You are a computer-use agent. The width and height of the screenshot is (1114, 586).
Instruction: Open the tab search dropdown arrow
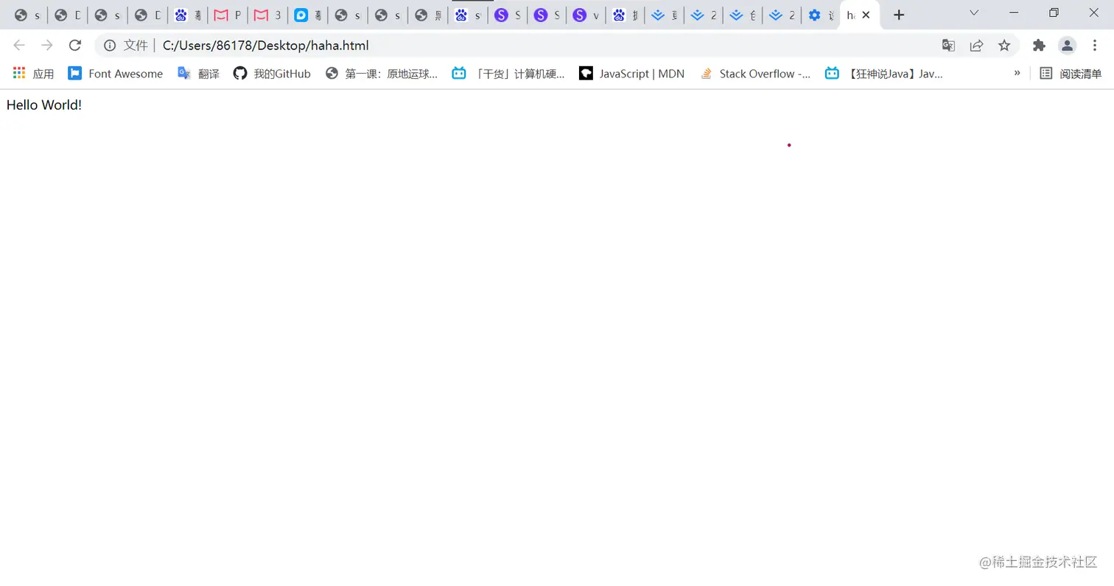click(974, 14)
